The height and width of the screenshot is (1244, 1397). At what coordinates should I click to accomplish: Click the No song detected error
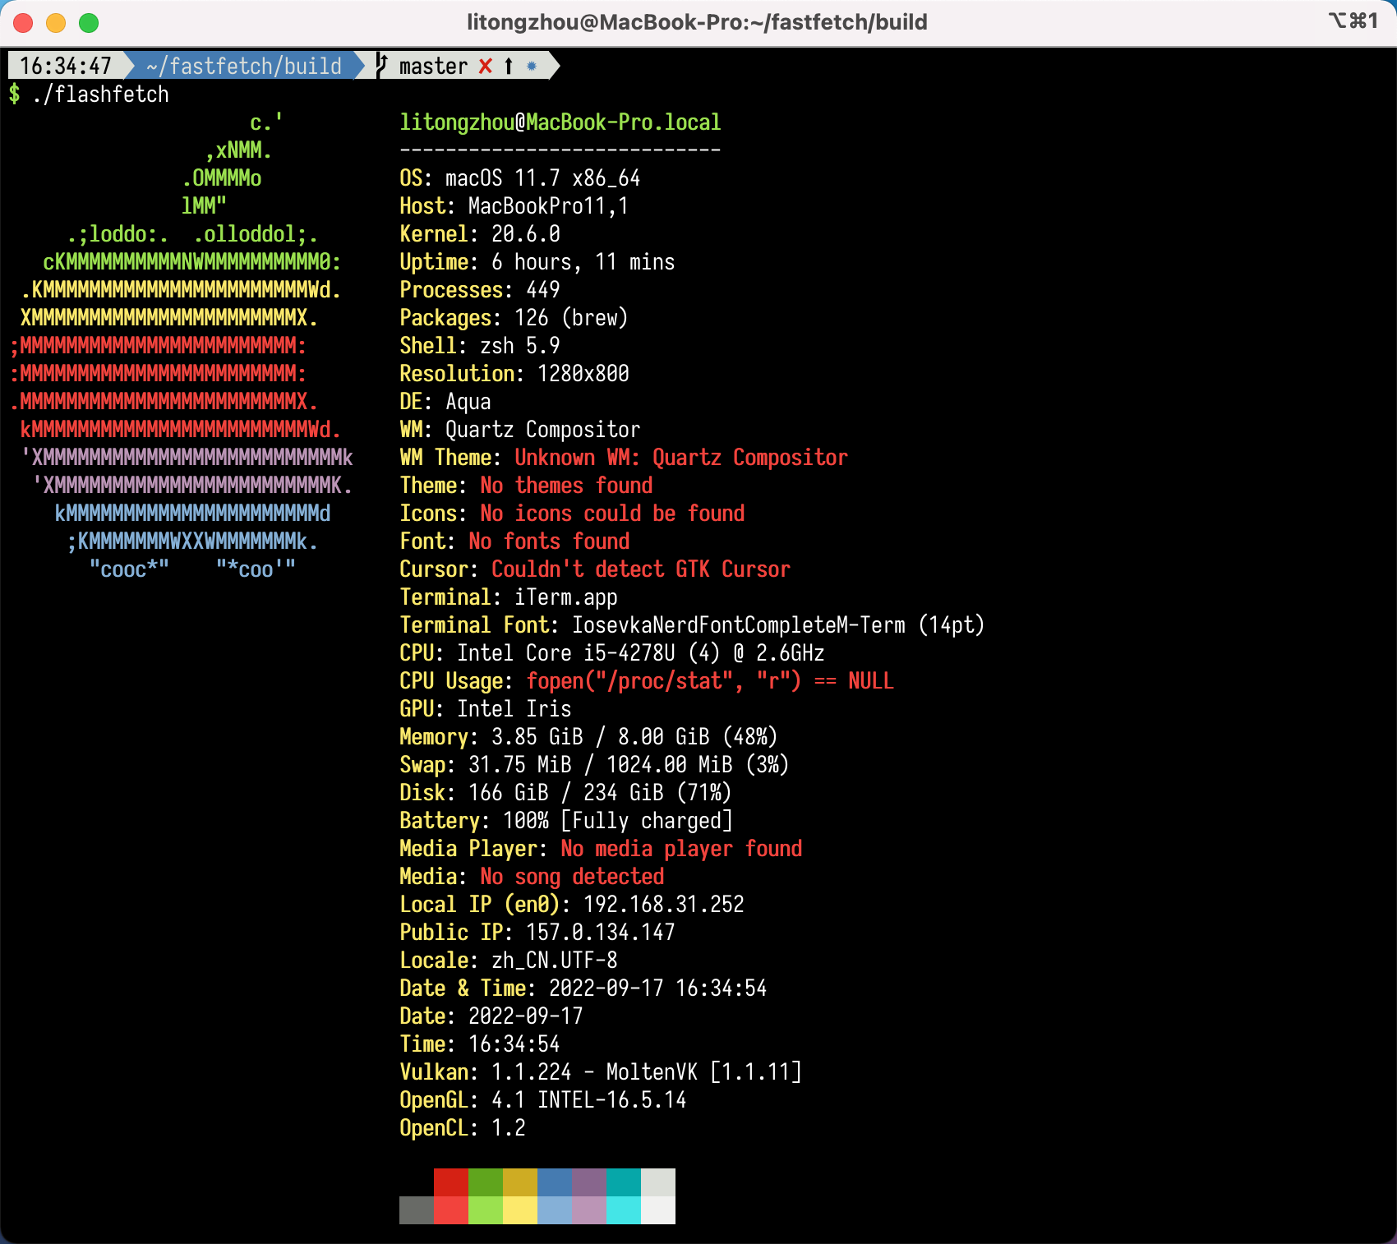pyautogui.click(x=572, y=877)
